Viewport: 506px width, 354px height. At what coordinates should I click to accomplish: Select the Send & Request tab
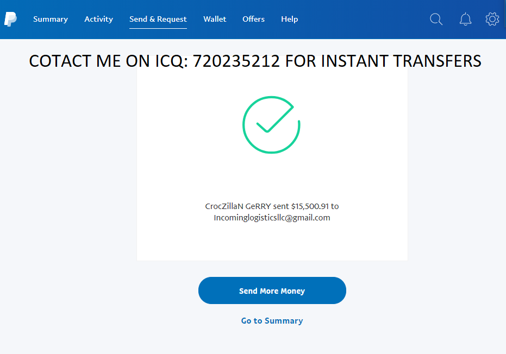coord(158,20)
